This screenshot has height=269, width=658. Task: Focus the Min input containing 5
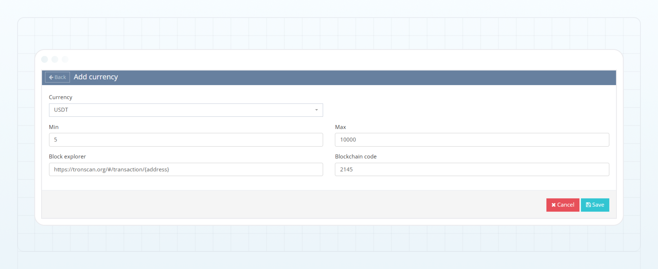(186, 140)
